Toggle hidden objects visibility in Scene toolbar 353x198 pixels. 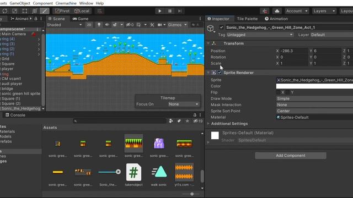tap(130, 25)
